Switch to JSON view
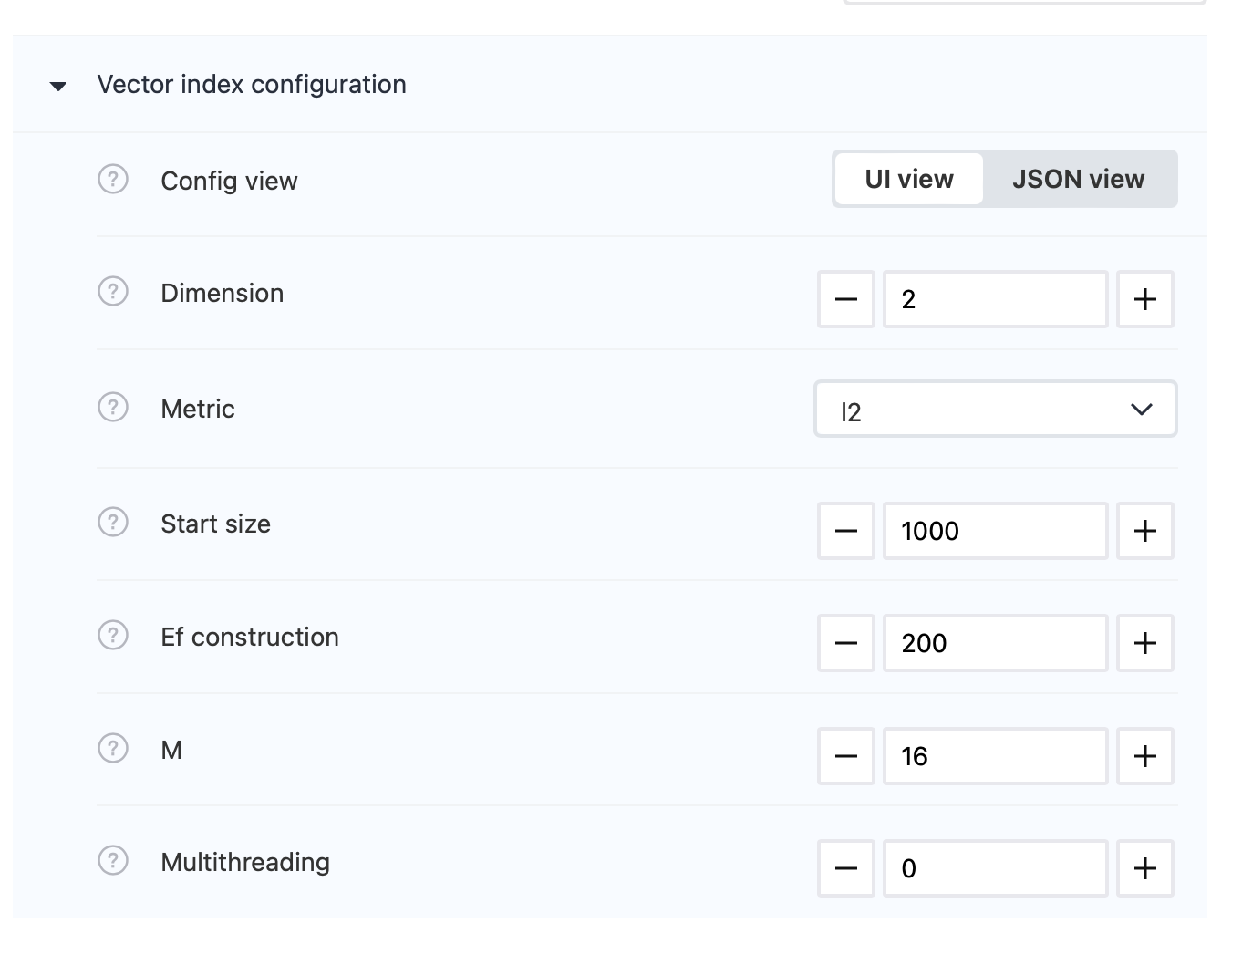Screen dimensions: 1242x965 coord(1079,179)
